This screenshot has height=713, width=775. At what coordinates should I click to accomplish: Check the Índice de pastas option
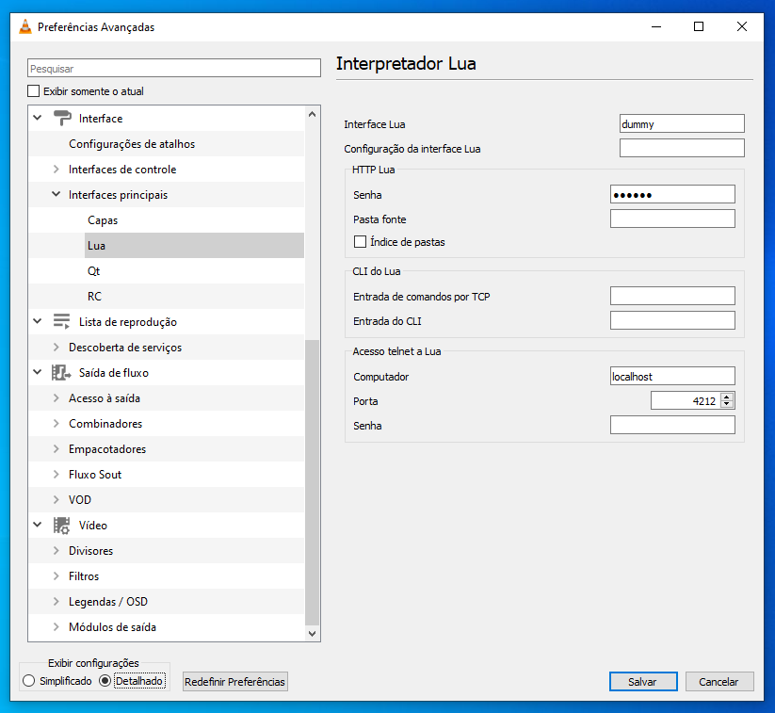(x=361, y=242)
